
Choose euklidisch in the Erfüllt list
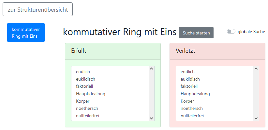(85, 79)
